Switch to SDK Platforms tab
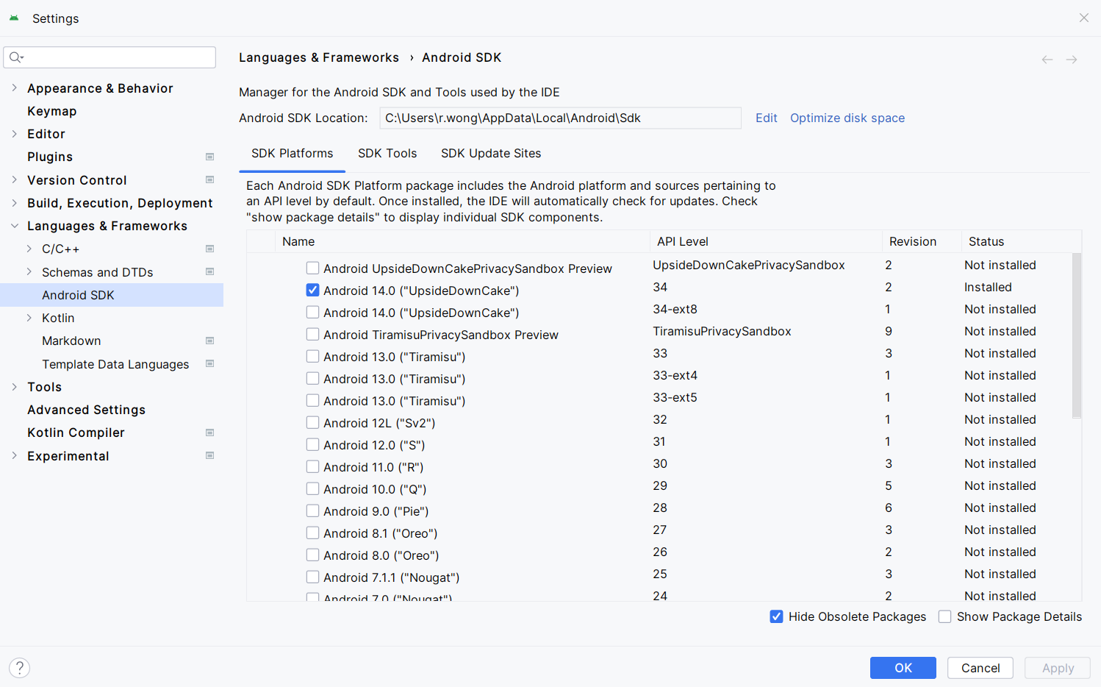This screenshot has width=1101, height=687. pyautogui.click(x=292, y=153)
